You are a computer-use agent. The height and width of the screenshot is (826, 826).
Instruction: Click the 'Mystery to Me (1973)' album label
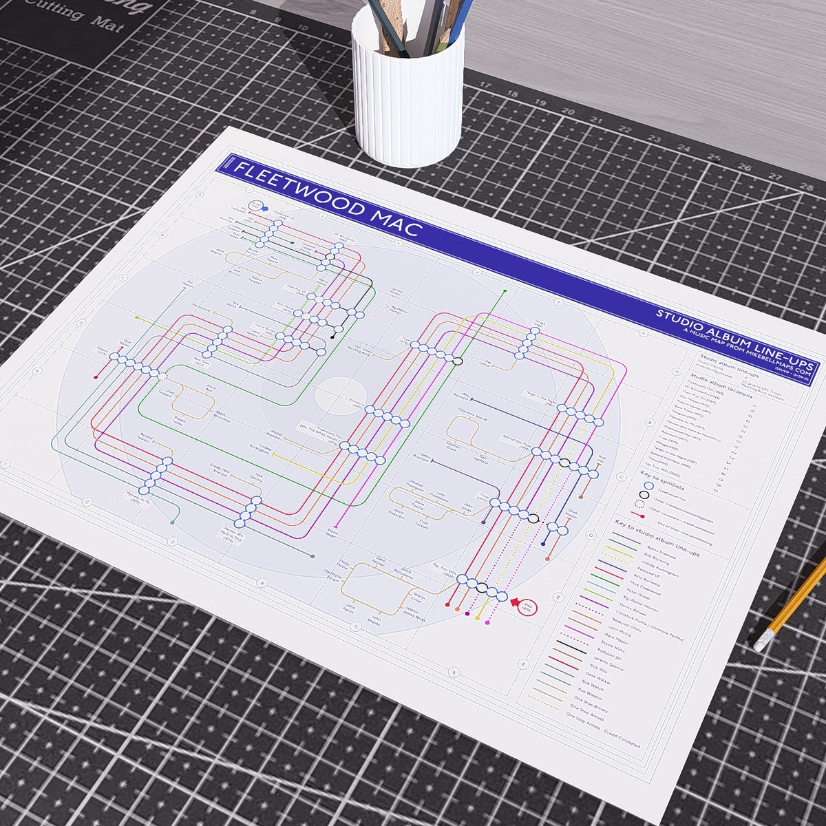136,498
